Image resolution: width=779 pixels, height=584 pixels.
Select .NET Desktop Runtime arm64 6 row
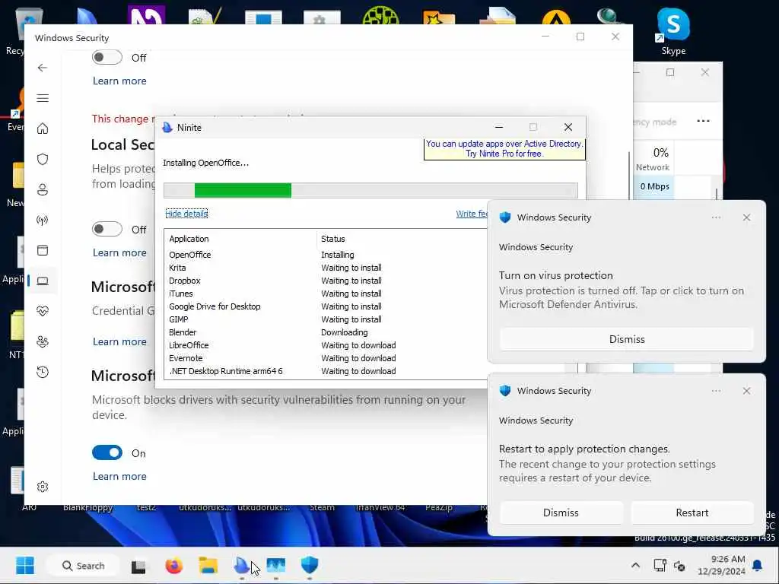[x=326, y=371]
